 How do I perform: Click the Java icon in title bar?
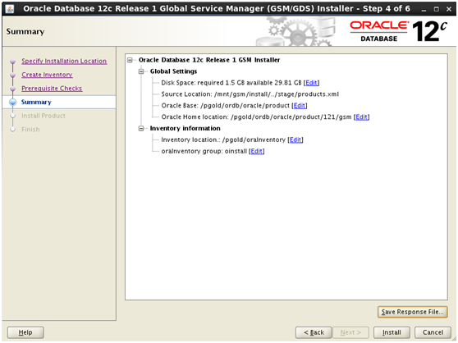pos(10,9)
